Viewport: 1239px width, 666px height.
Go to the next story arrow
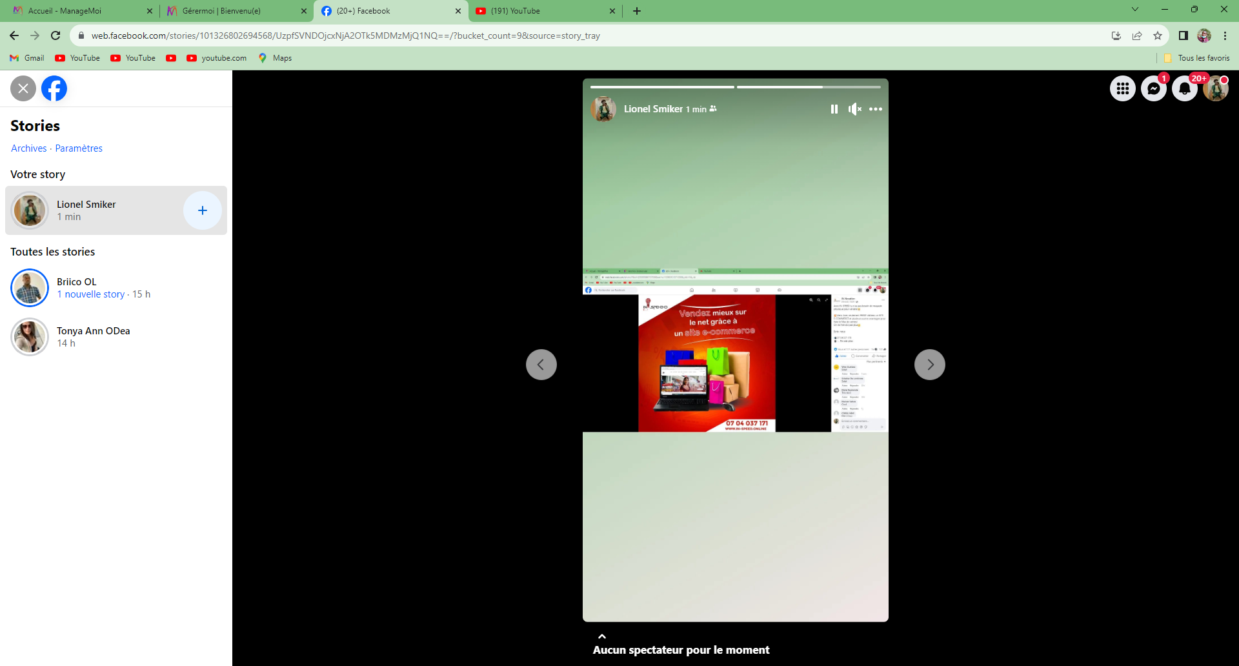[x=929, y=365]
